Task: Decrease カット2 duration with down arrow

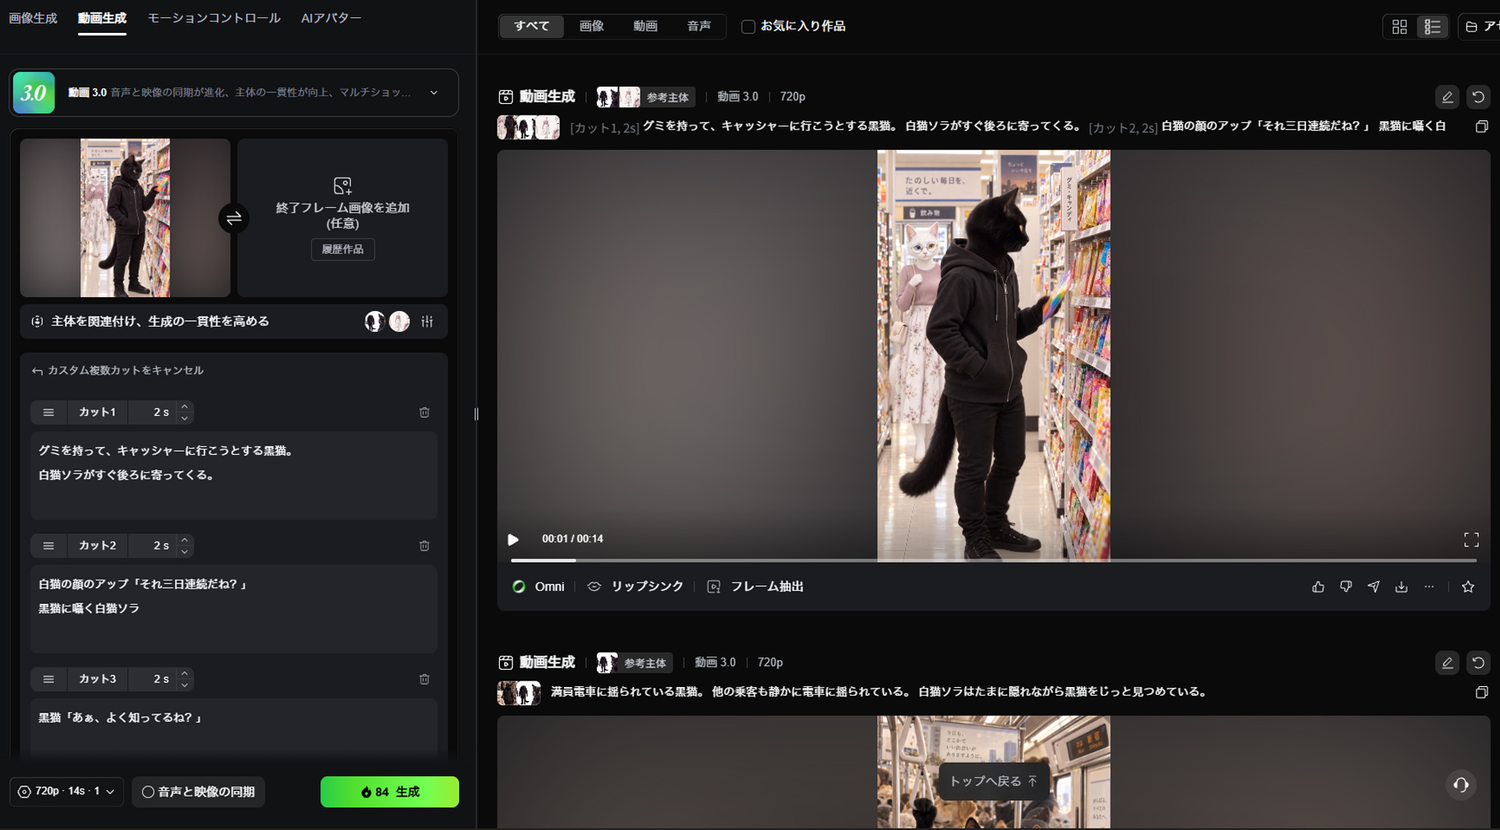Action: 184,552
